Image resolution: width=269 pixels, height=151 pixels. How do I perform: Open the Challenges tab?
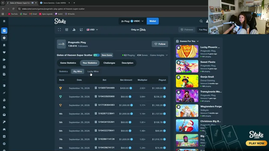pyautogui.click(x=109, y=63)
